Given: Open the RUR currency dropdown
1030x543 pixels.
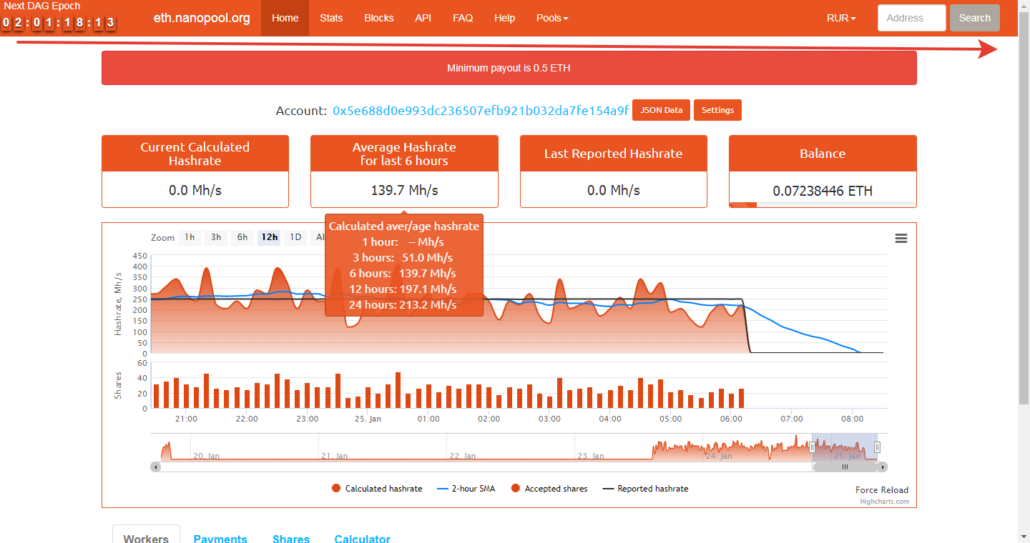Looking at the screenshot, I should 841,18.
